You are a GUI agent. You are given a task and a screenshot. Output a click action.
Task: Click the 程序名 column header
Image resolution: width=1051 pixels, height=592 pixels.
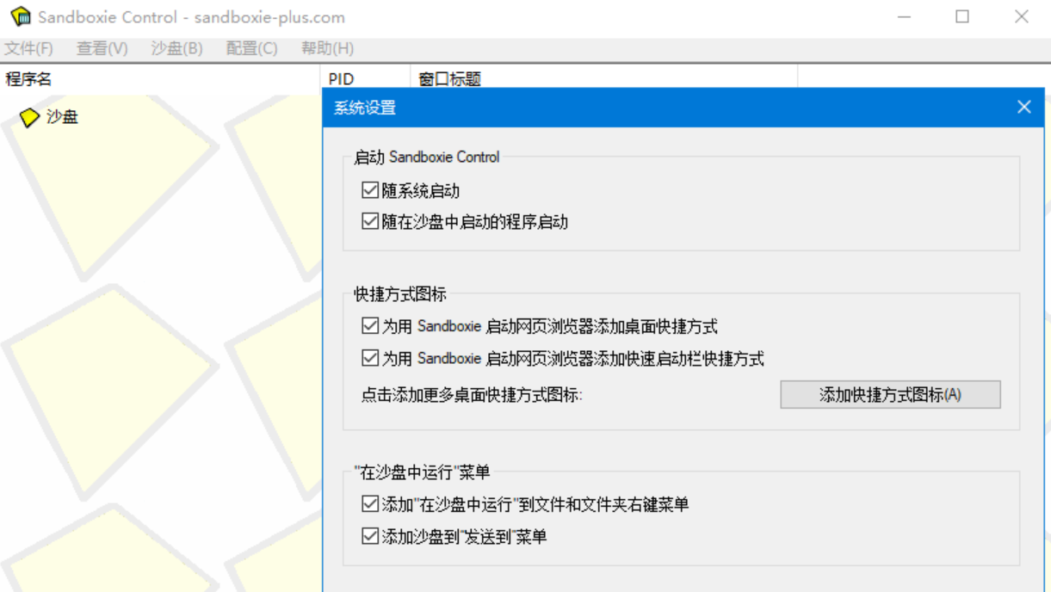(x=160, y=79)
